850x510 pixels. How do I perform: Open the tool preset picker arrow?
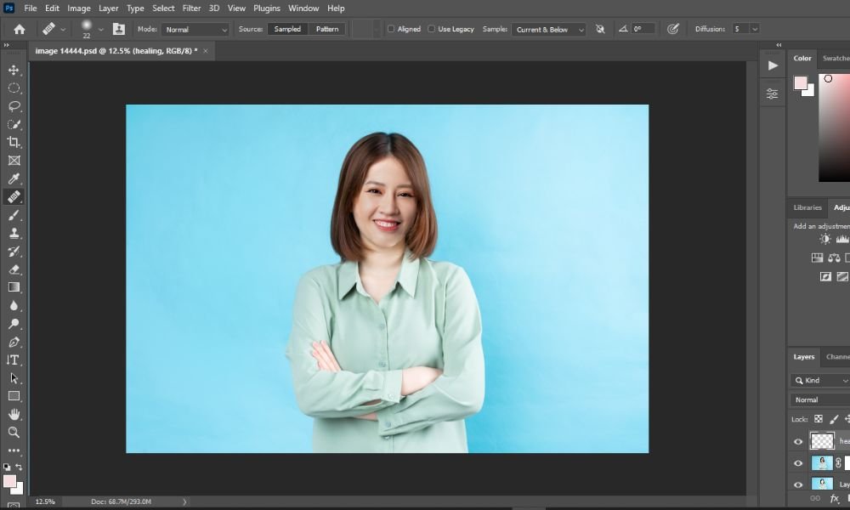(63, 29)
